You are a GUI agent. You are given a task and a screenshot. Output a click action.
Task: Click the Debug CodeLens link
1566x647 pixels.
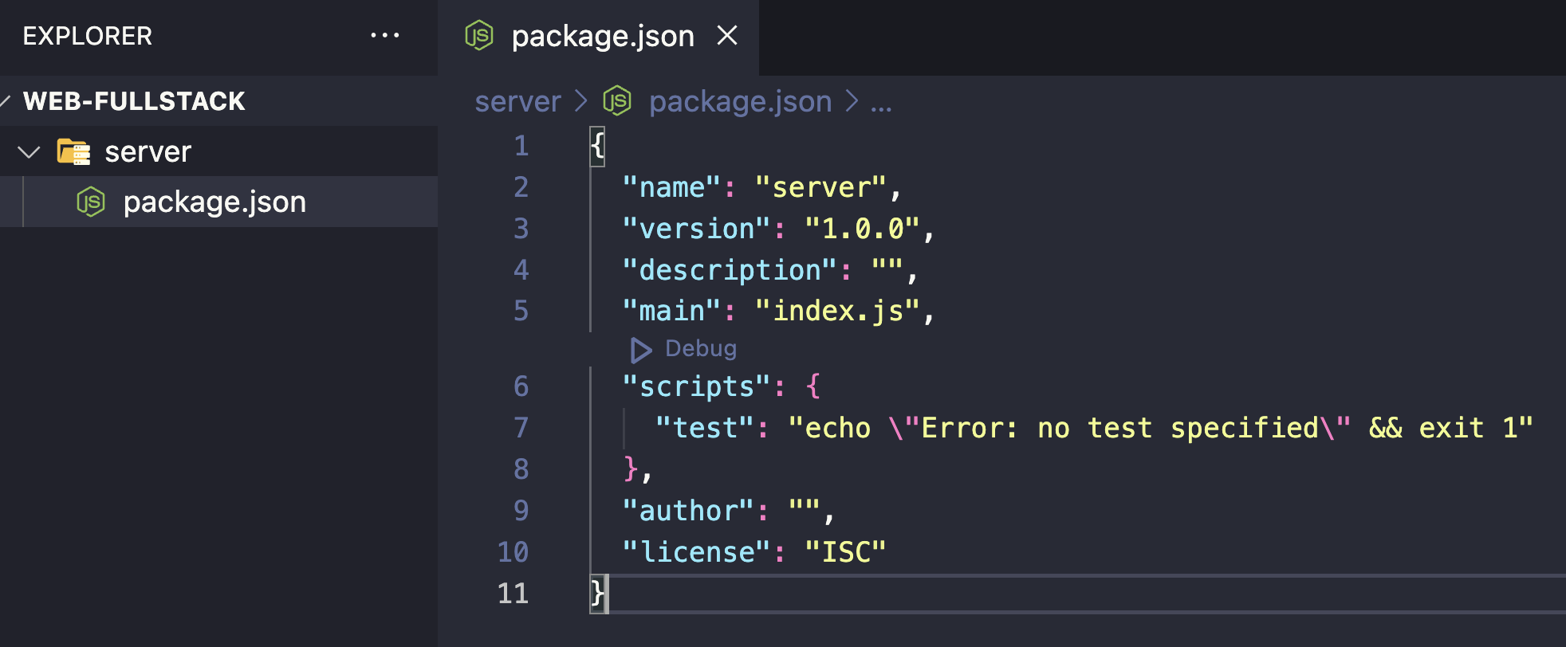pos(701,349)
